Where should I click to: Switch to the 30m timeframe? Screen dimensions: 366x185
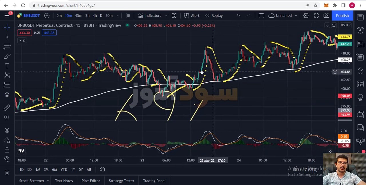tap(109, 16)
